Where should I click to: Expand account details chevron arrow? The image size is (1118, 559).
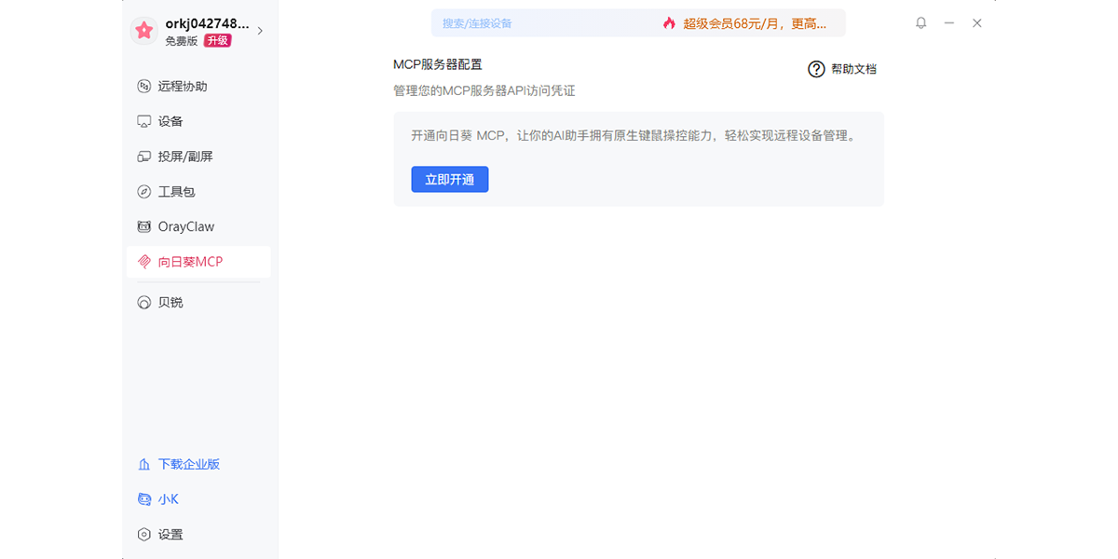(x=260, y=31)
